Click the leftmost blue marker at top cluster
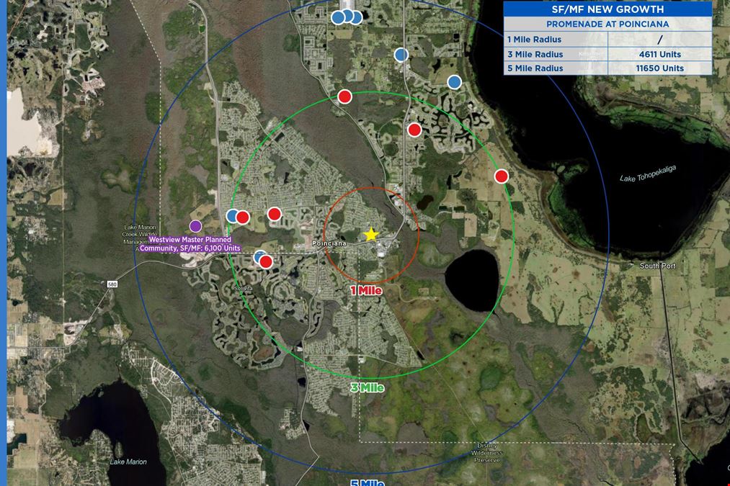The width and height of the screenshot is (730, 486). 338,18
